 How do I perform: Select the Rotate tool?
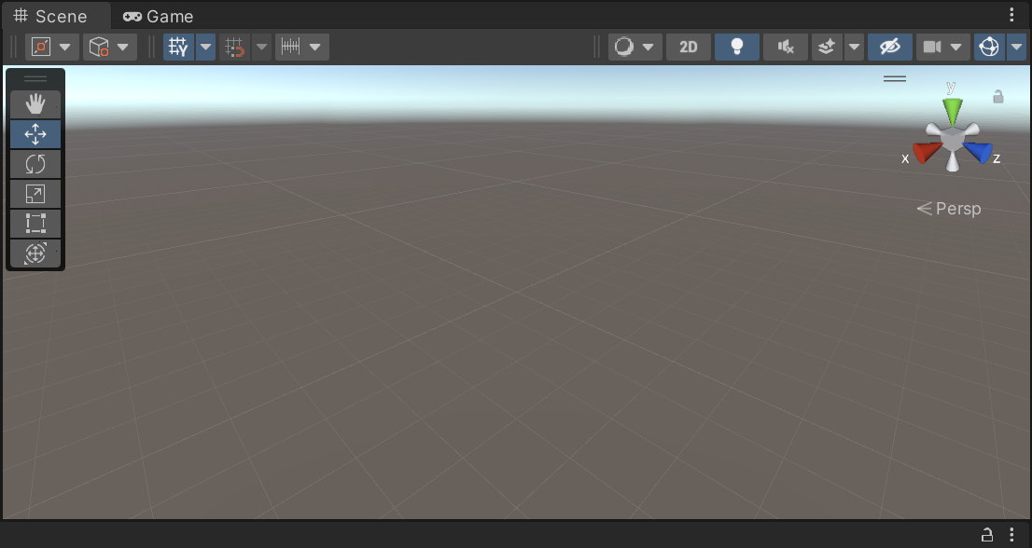[35, 164]
